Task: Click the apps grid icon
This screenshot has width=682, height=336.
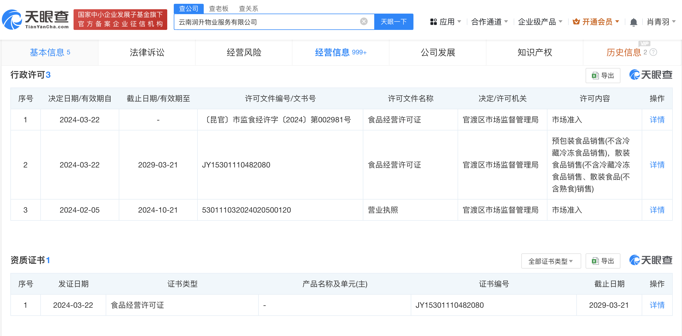Action: click(x=433, y=22)
